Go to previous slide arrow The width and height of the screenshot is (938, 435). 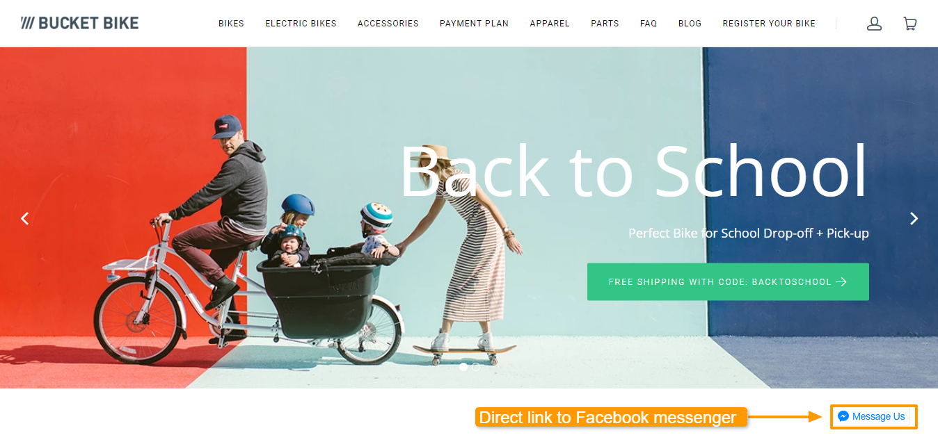point(25,218)
